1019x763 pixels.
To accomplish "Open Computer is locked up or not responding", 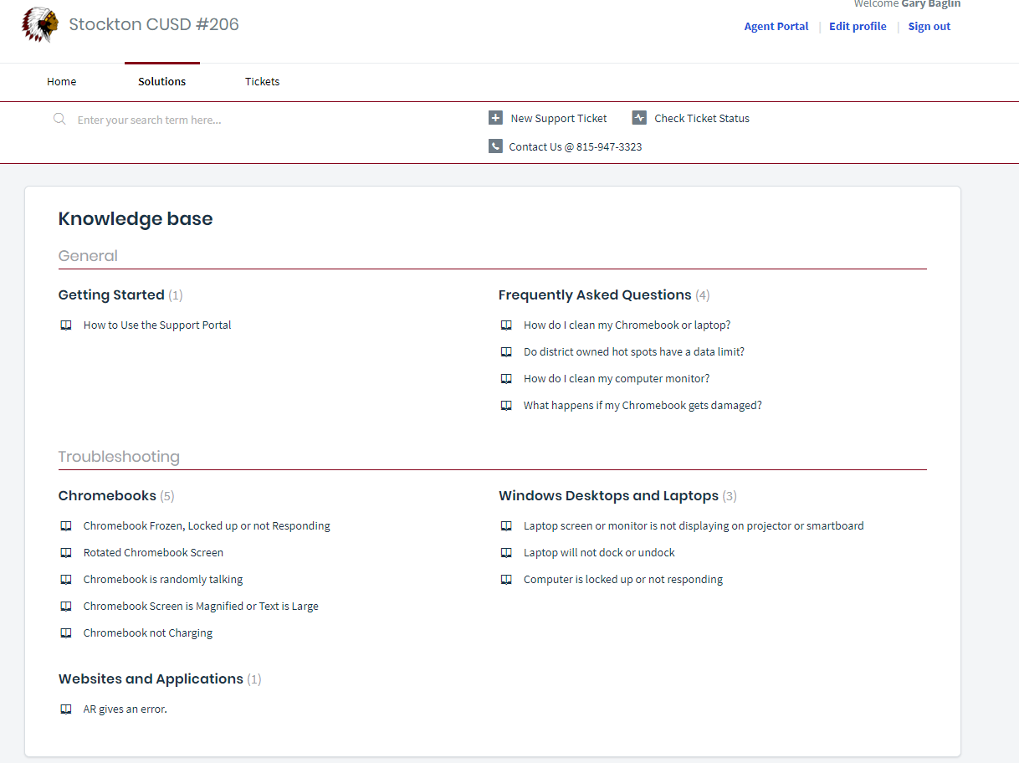I will (x=623, y=579).
